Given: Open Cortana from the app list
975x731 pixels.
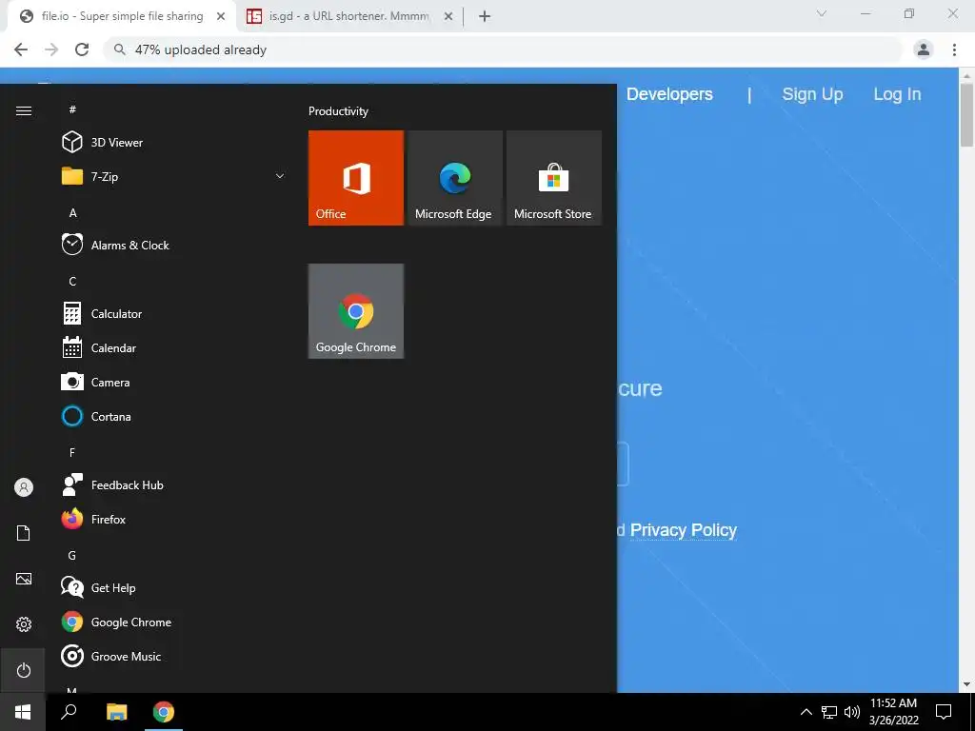Looking at the screenshot, I should 173,417.
